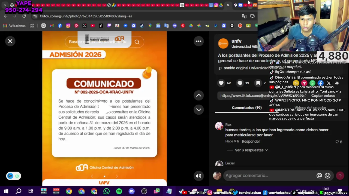349x196 pixels.
Task: Like Rox's comment with the heart
Action: tap(337, 142)
